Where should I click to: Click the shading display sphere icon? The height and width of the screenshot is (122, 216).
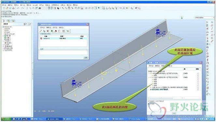click(x=58, y=8)
